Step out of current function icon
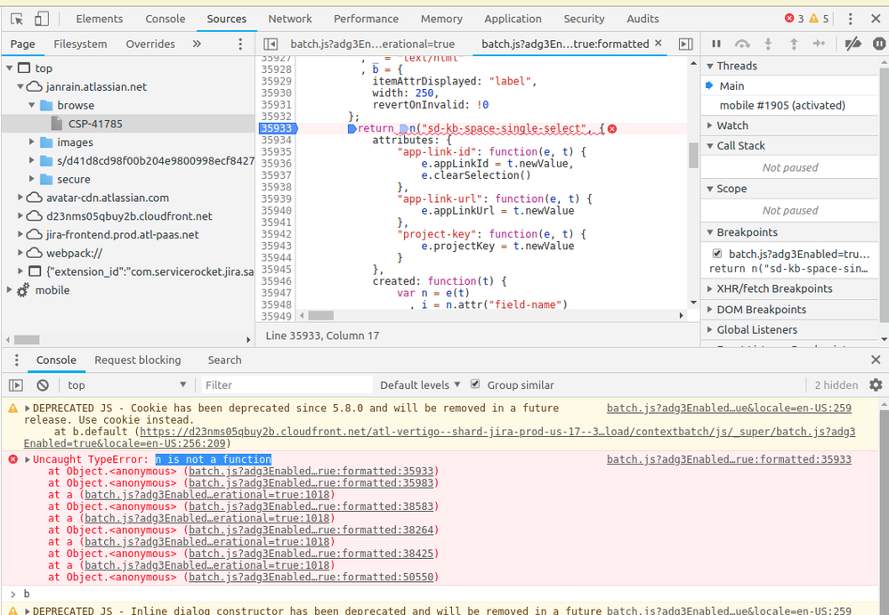 tap(794, 44)
